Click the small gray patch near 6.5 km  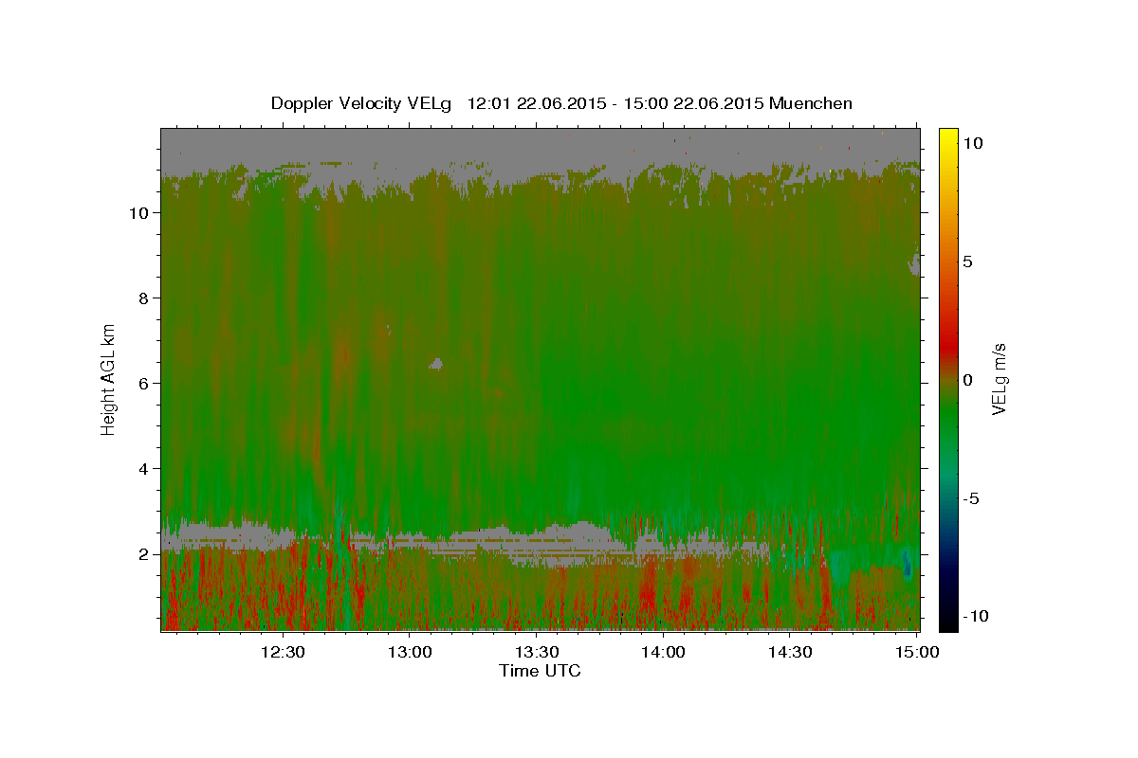[437, 363]
